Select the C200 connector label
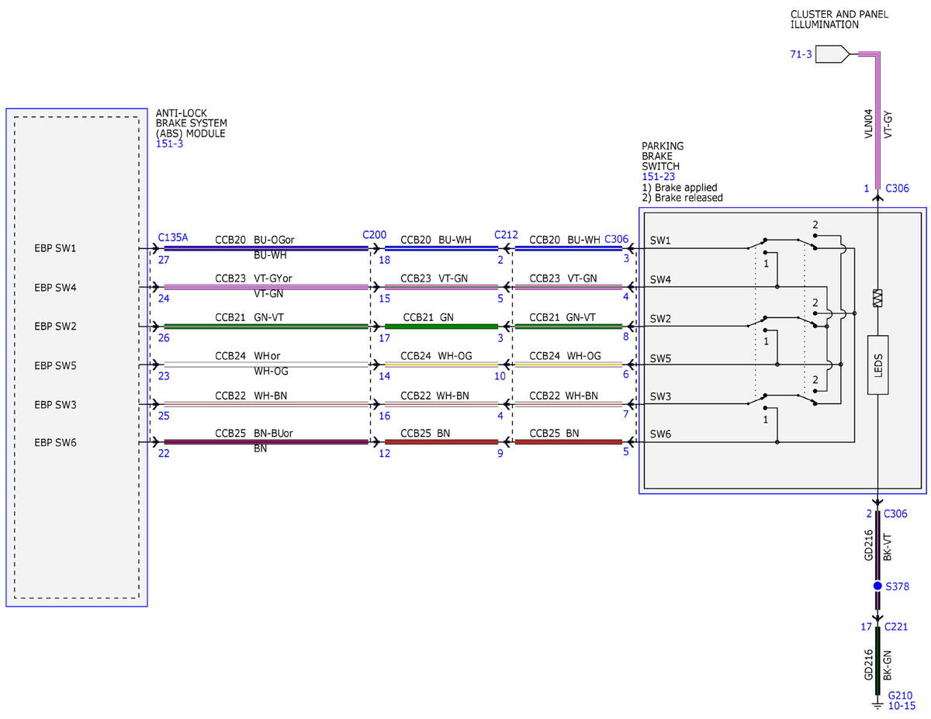Viewport: 931px width, 719px height. coord(375,234)
